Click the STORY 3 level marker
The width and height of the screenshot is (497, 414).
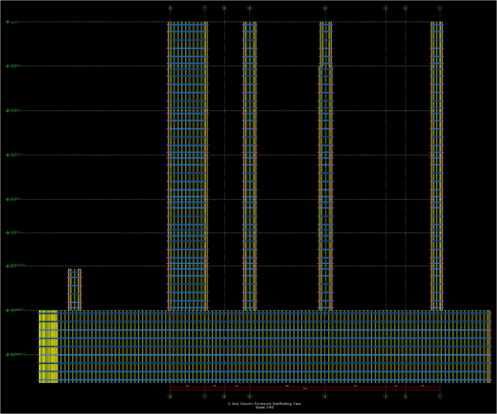(x=8, y=155)
